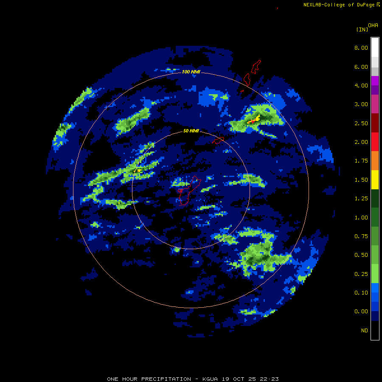This screenshot has width=382, height=382.
Task: Click the 0.75 legend value
Action: tap(361, 236)
